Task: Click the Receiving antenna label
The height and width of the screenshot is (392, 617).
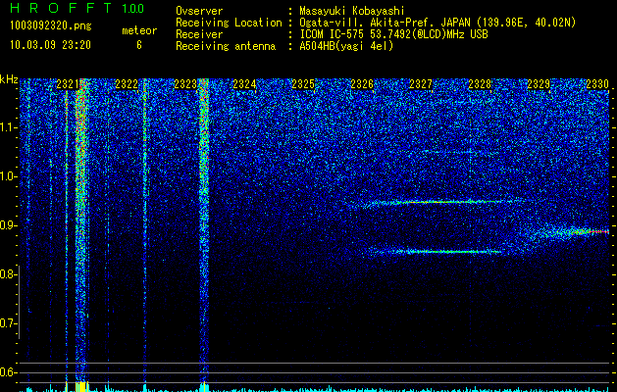Action: pyautogui.click(x=226, y=46)
